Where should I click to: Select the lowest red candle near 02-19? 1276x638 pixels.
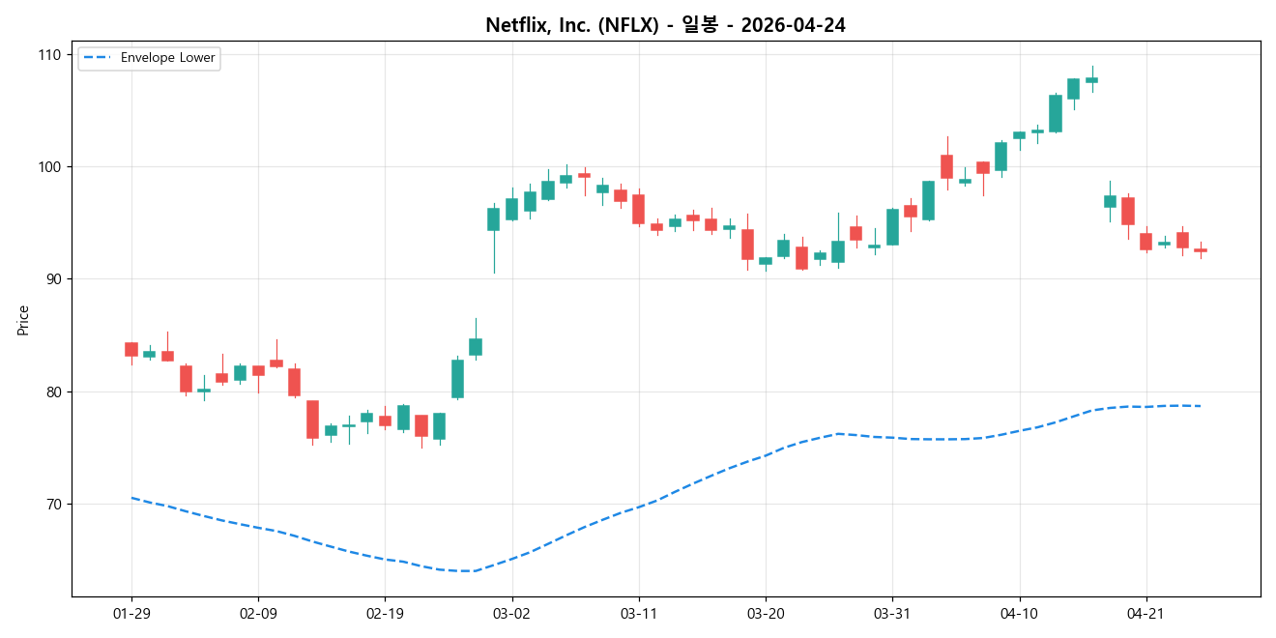point(422,425)
